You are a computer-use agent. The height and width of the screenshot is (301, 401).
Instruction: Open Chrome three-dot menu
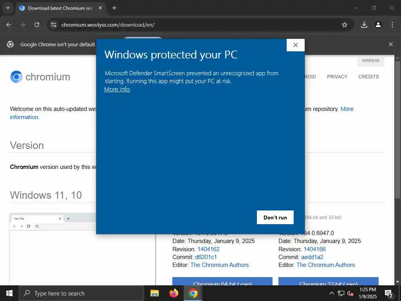coord(392,25)
